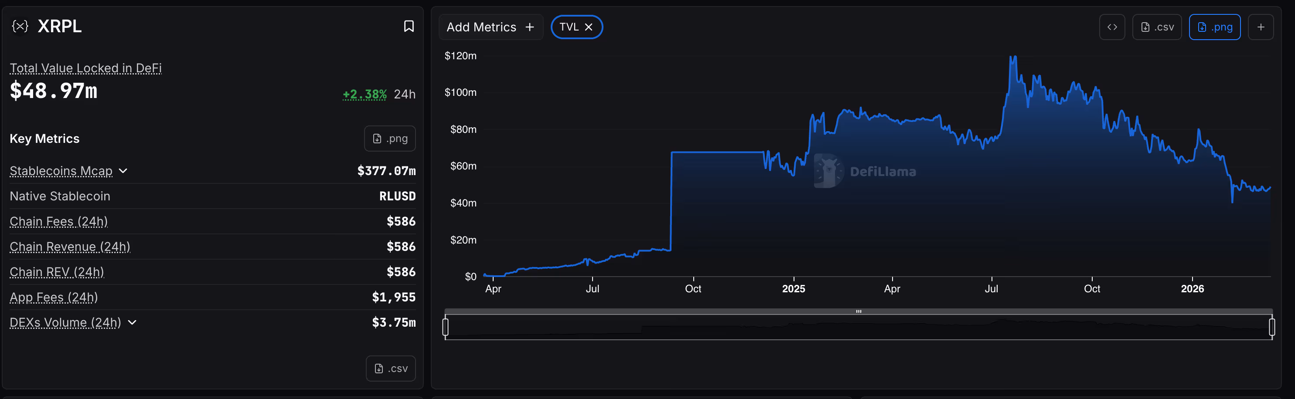
Task: Bookmark the XRPL chain
Action: [x=409, y=26]
